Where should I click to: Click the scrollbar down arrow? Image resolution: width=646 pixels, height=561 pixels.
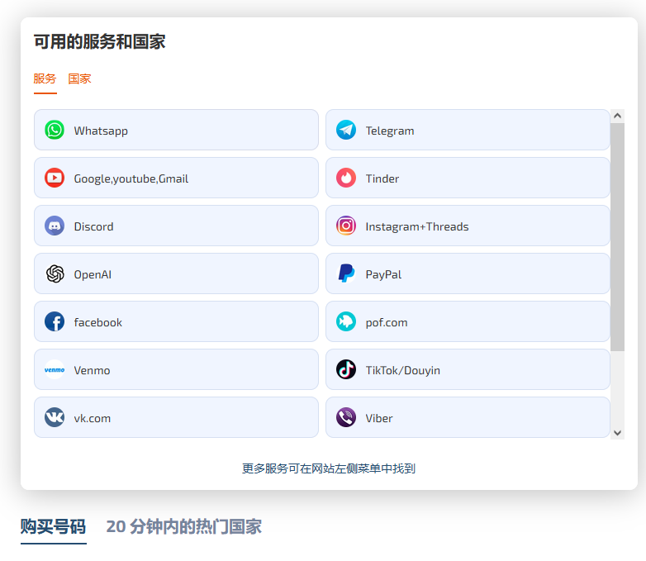tap(617, 432)
